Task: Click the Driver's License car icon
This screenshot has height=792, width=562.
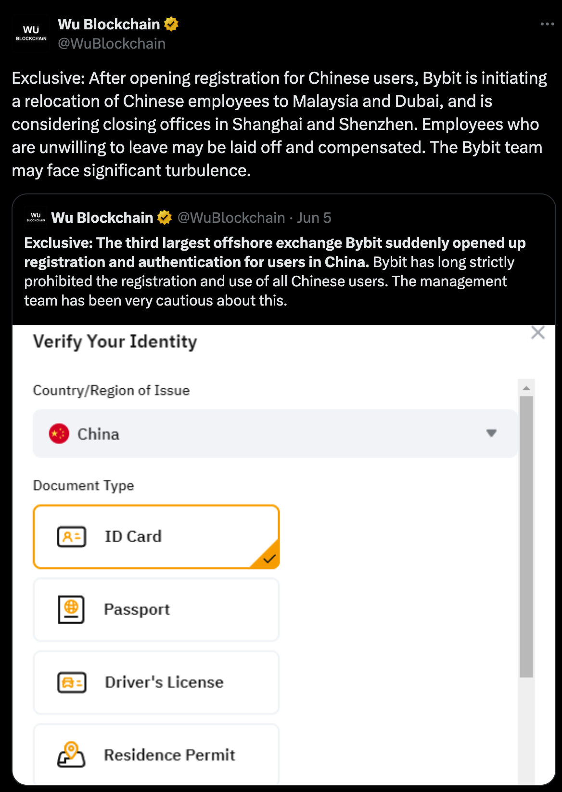Action: pos(72,682)
